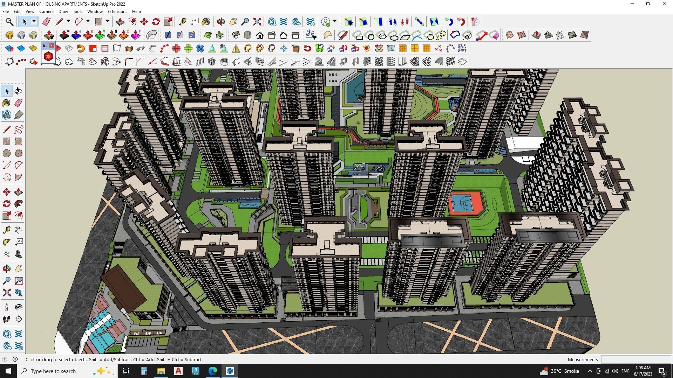The image size is (673, 378).
Task: Open the Fredo6 F6 tools dropdown
Action: click(311, 35)
